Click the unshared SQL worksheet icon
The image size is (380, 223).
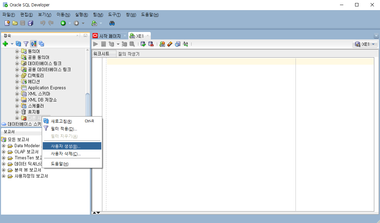tap(162, 44)
